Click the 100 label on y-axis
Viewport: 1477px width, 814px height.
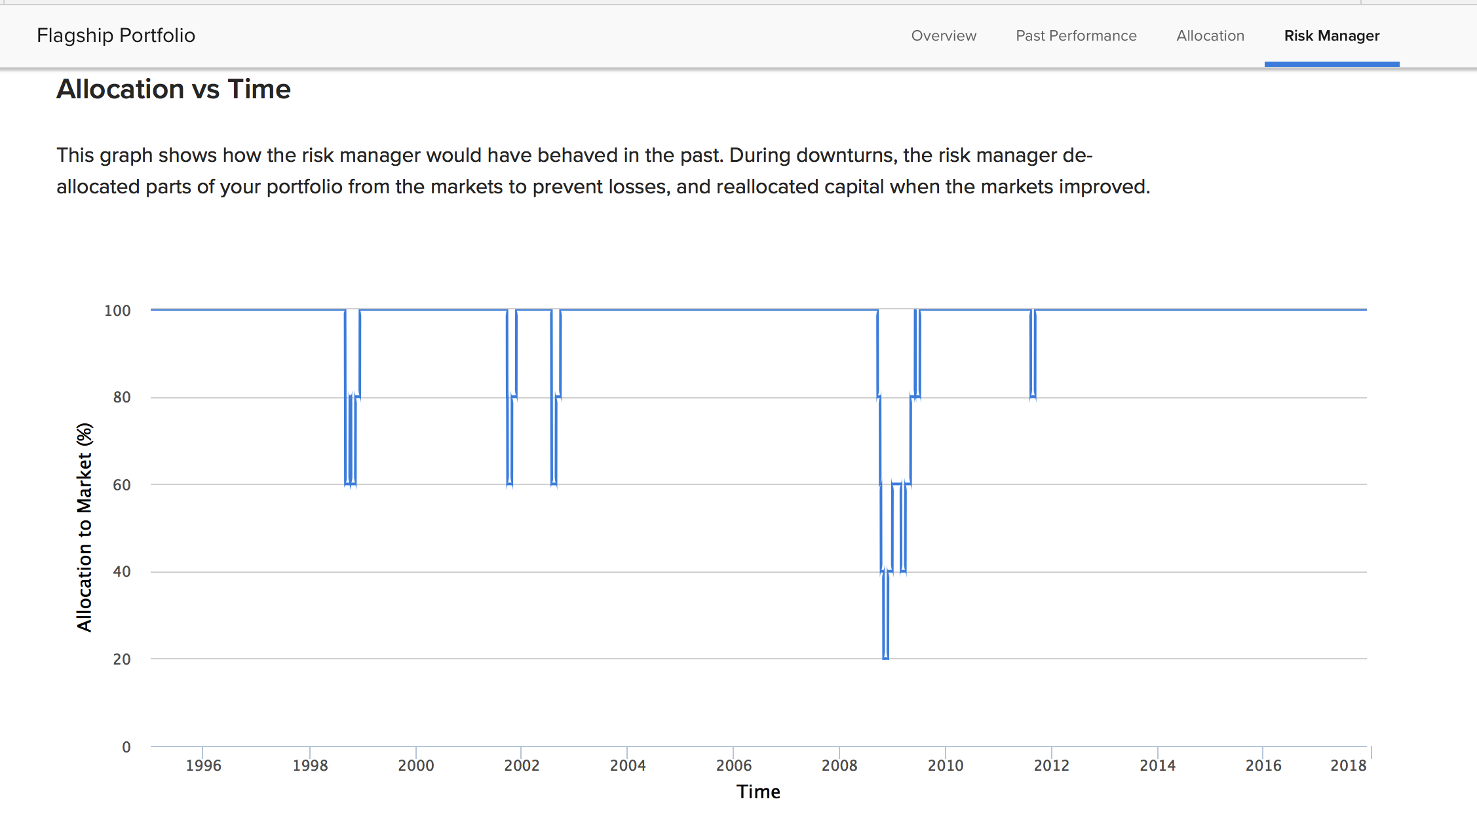tap(117, 311)
